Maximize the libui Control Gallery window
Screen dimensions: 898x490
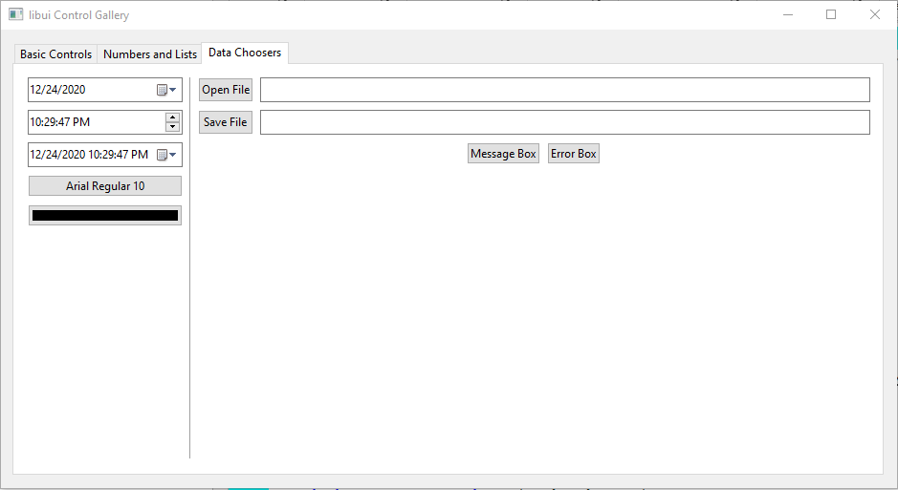(831, 14)
